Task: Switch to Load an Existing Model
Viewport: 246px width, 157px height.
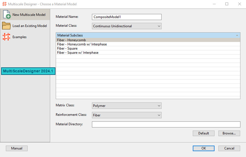Action: (x=29, y=26)
